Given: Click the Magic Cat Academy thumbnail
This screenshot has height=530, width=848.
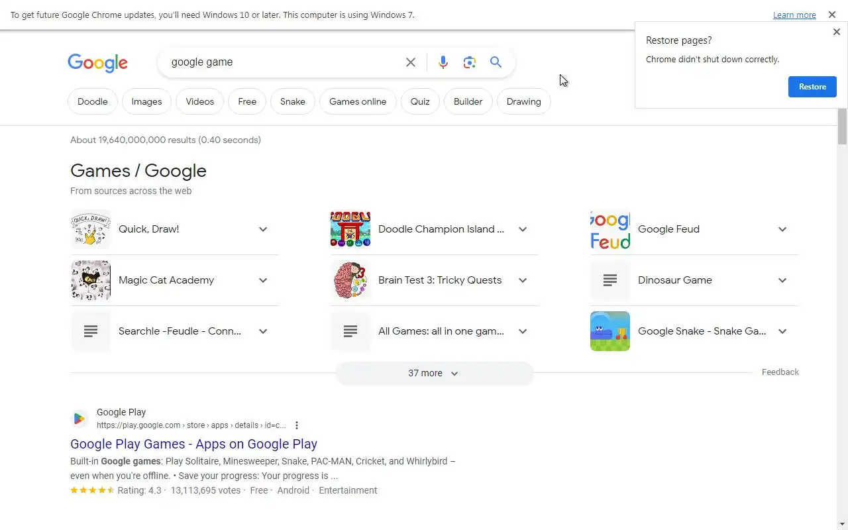Looking at the screenshot, I should pos(91,280).
